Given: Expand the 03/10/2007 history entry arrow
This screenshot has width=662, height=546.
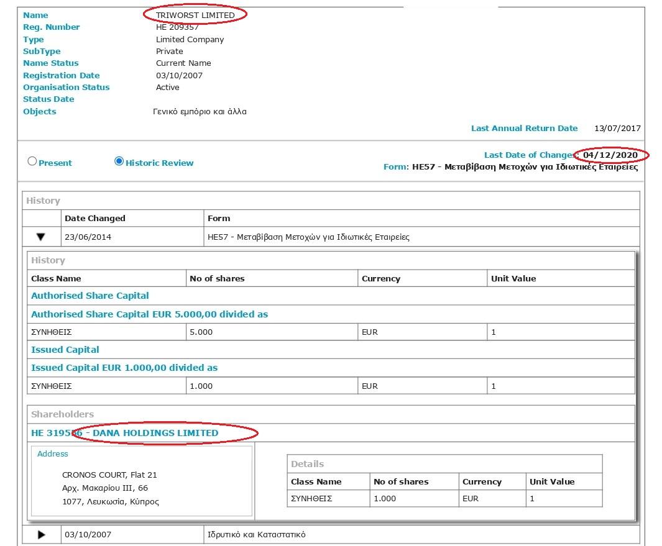Looking at the screenshot, I should [x=41, y=534].
